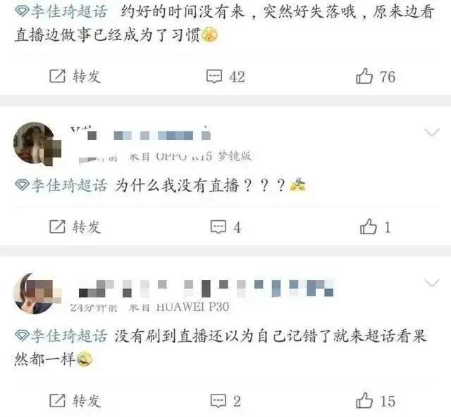Viewport: 451px width, 417px height.
Task: Open the pixelated username of third poster
Action: [x=206, y=288]
